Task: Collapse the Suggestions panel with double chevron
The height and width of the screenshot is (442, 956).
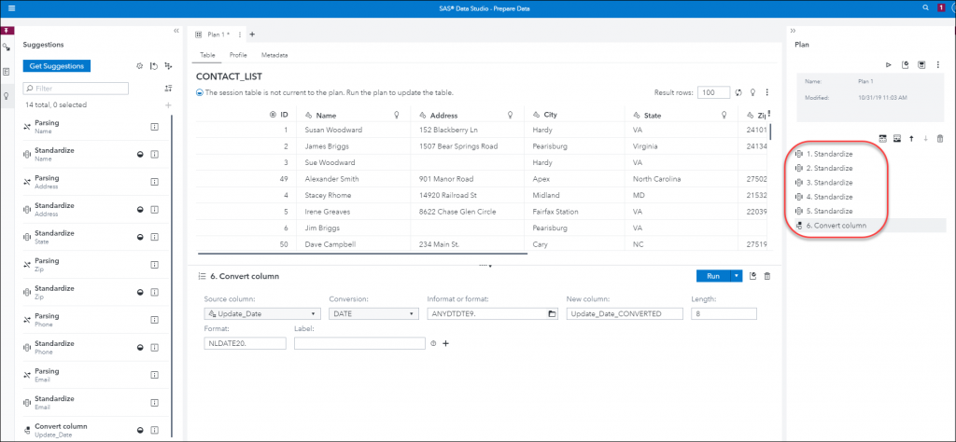Action: click(176, 31)
